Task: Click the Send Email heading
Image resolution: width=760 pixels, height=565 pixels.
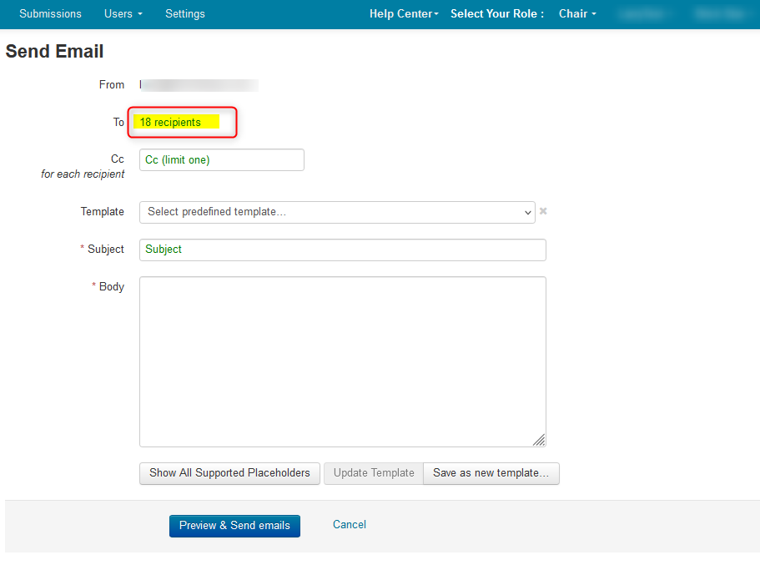Action: 54,52
